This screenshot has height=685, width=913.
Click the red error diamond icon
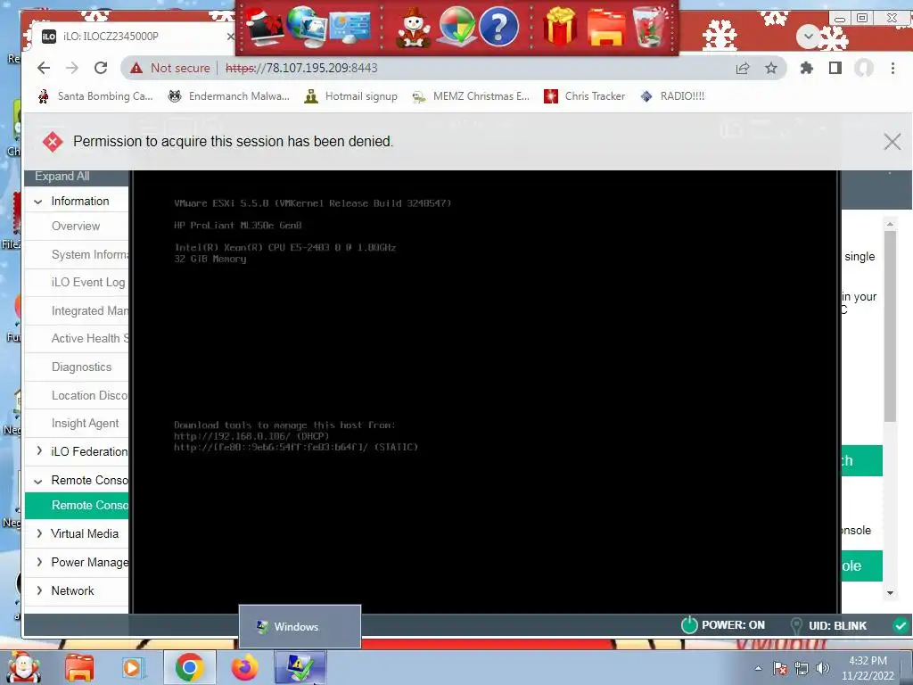coord(53,142)
